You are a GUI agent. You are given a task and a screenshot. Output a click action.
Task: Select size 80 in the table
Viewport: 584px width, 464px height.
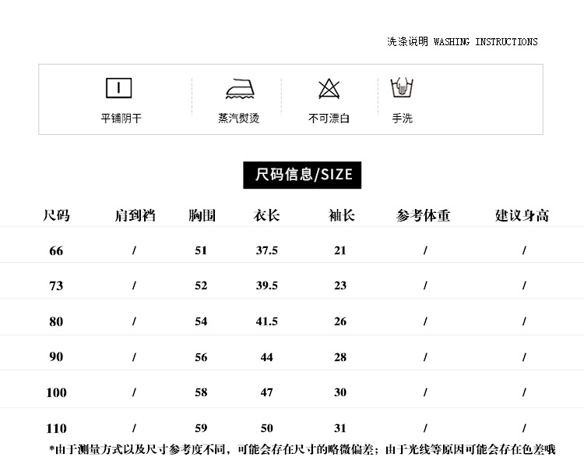click(x=56, y=321)
